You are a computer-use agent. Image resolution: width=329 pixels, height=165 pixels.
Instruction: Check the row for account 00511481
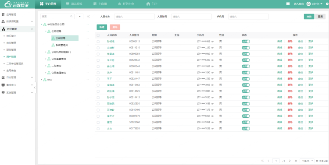point(98,73)
